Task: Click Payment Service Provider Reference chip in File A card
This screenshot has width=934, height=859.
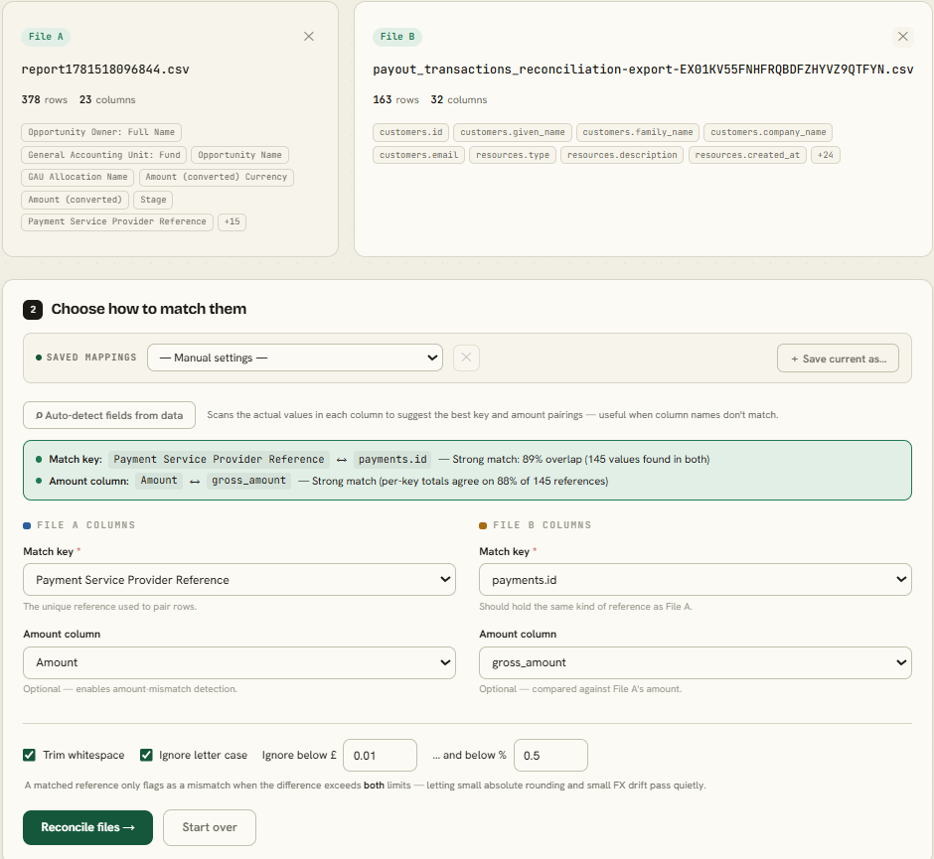Action: point(117,221)
